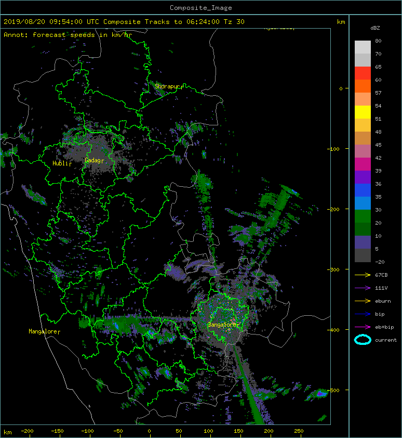Viewport: 402px width, 438px height.
Task: Click the yellow eburn arrow icon in legend
Action: (x=363, y=301)
